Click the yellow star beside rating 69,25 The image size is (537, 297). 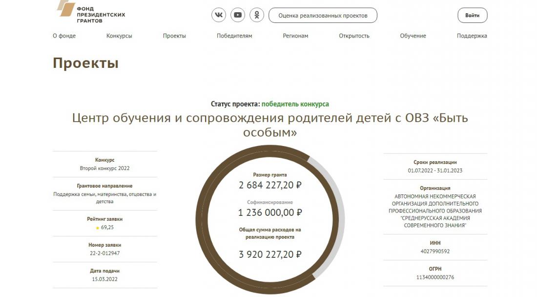98,228
